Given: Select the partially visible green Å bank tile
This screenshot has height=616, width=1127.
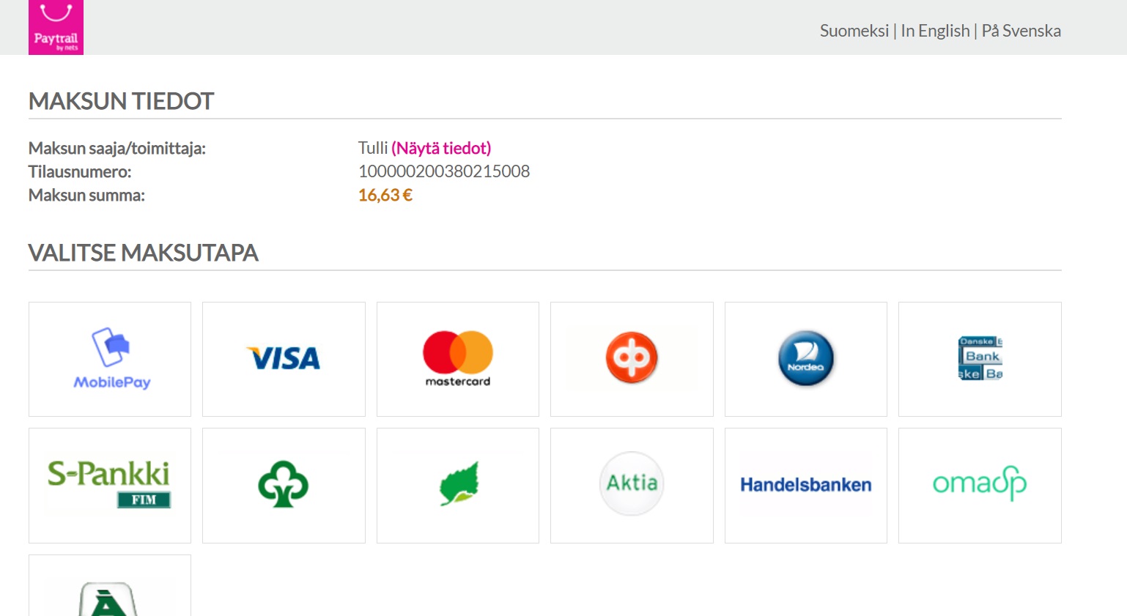Looking at the screenshot, I should (x=110, y=585).
